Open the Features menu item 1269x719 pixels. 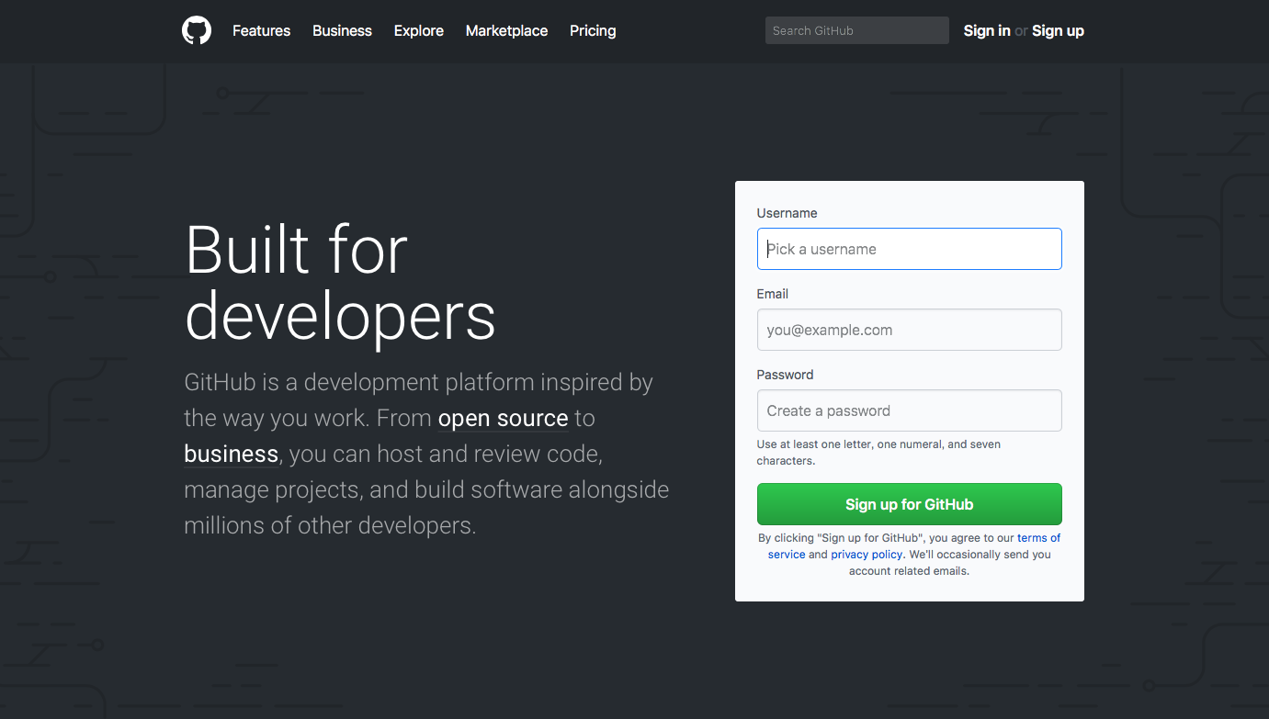261,30
